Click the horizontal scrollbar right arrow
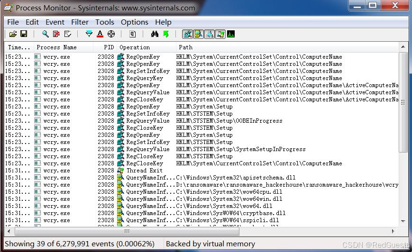The width and height of the screenshot is (412, 252). point(394,231)
